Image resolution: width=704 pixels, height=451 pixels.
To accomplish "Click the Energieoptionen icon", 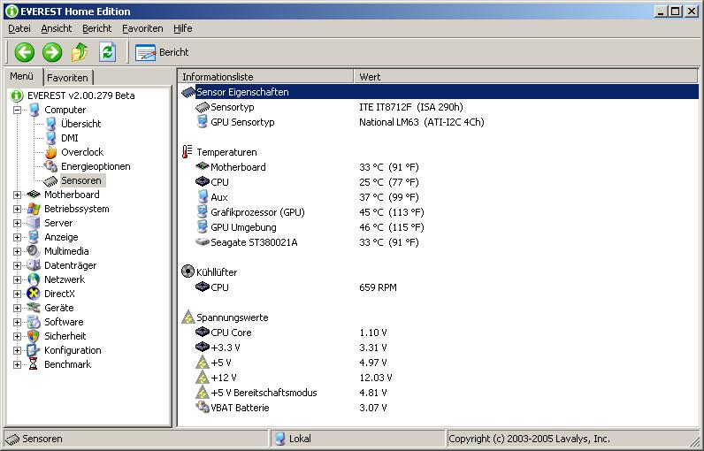I will click(x=50, y=166).
